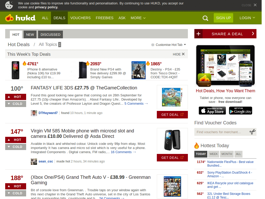Expand the Customise Hot Tab dropdown
Viewport: 265px width, 199px height.
tap(185, 45)
